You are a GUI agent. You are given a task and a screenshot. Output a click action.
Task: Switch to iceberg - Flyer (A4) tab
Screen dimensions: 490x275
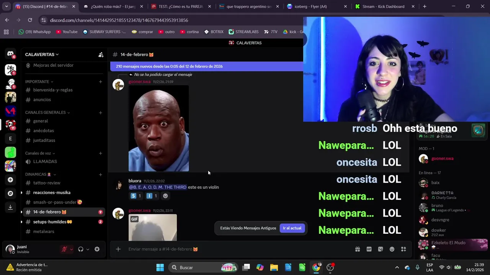click(x=316, y=6)
